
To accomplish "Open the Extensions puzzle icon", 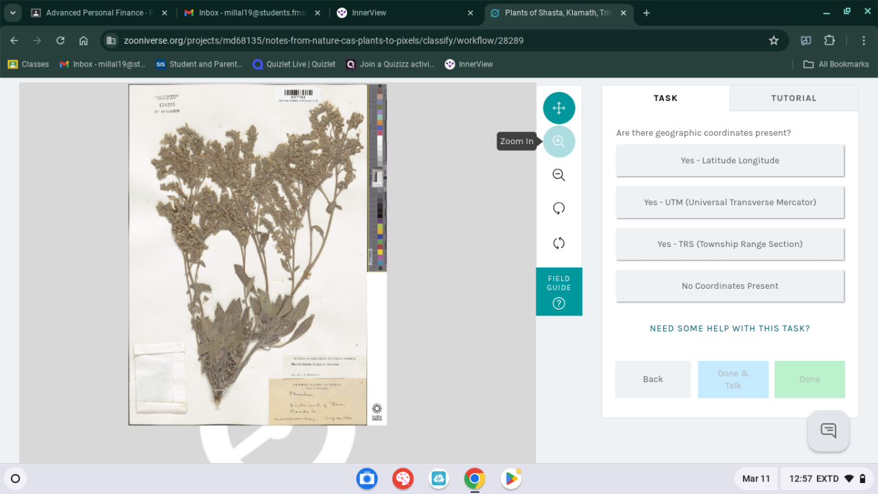I will tap(829, 40).
